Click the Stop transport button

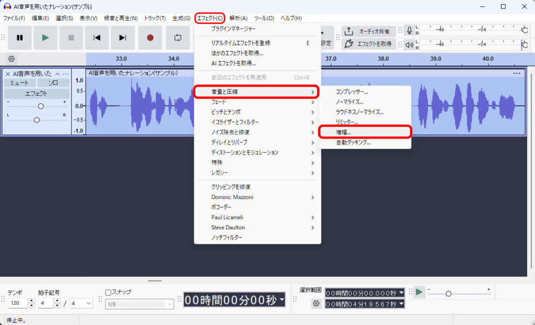[x=71, y=38]
